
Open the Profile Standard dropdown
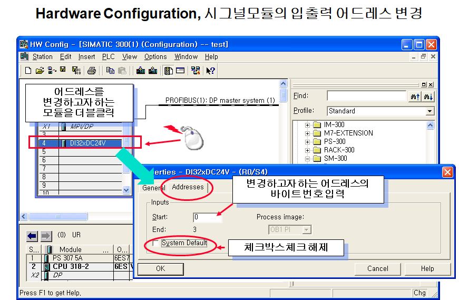pos(429,111)
